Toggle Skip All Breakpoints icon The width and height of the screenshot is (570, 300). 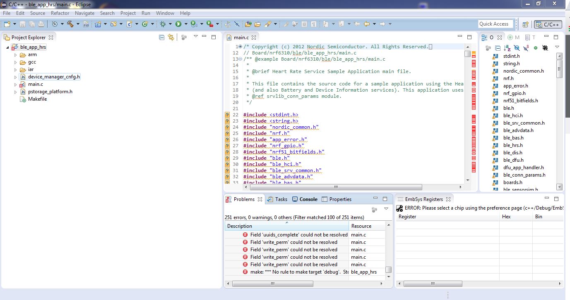point(236,24)
